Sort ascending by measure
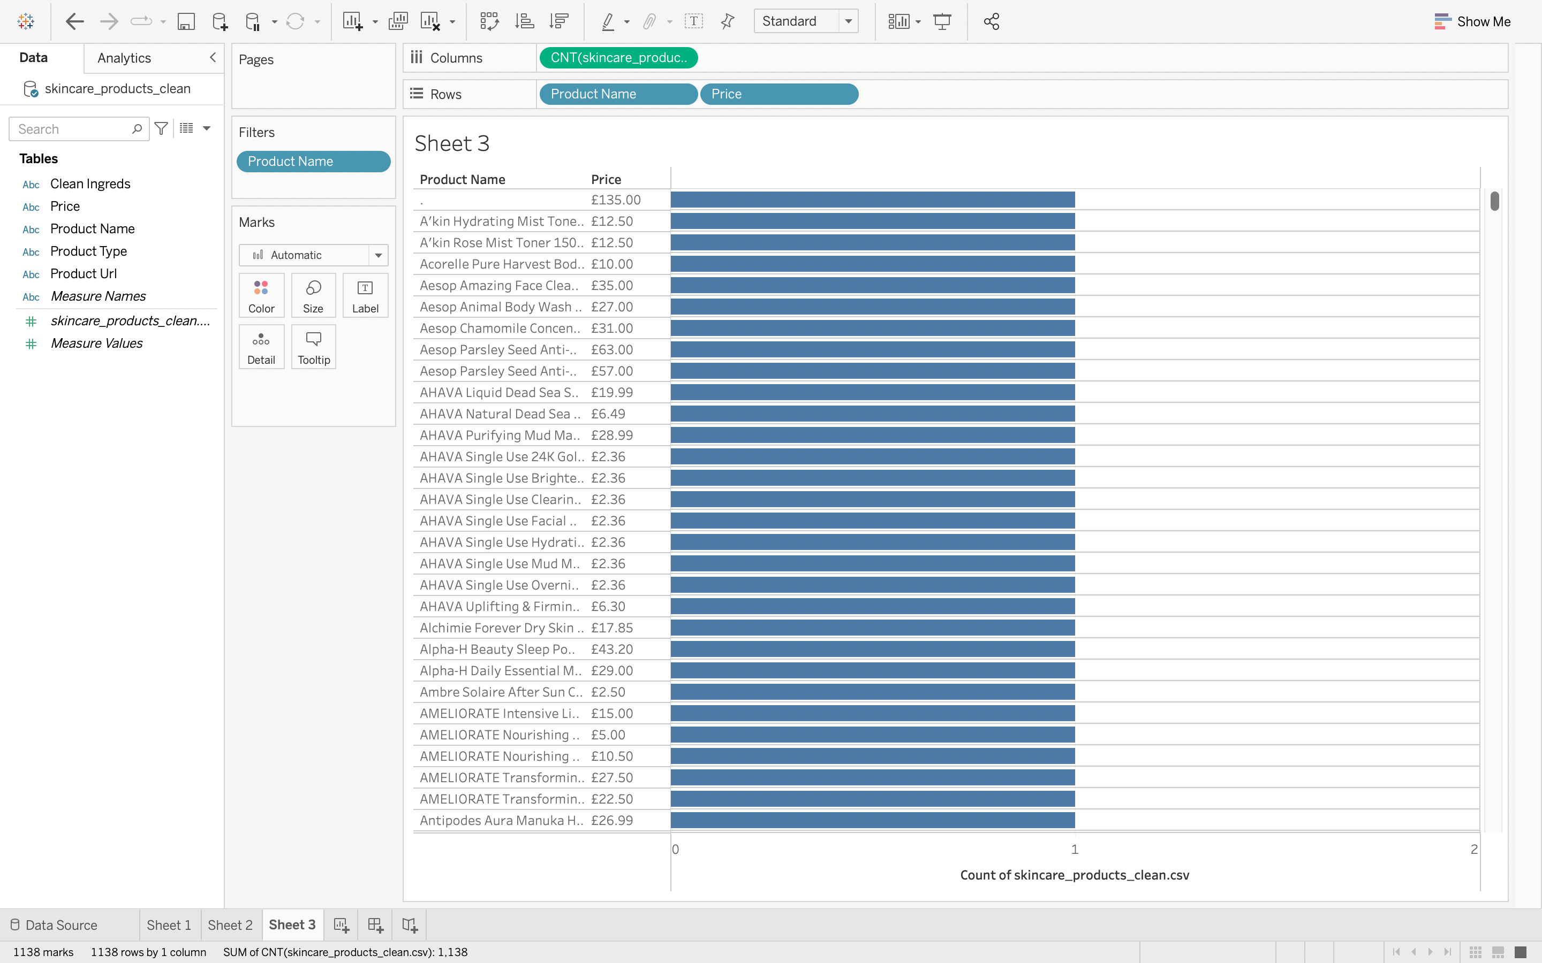 524,21
